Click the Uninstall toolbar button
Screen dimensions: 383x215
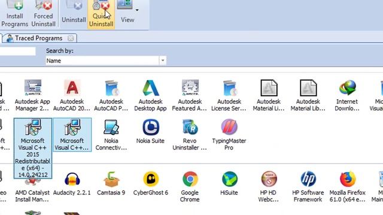click(x=74, y=14)
